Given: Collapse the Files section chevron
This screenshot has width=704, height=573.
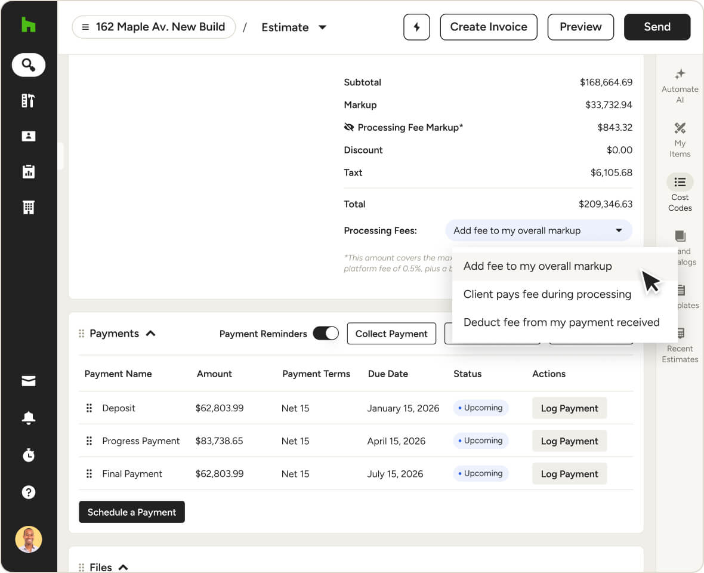Looking at the screenshot, I should pos(123,567).
